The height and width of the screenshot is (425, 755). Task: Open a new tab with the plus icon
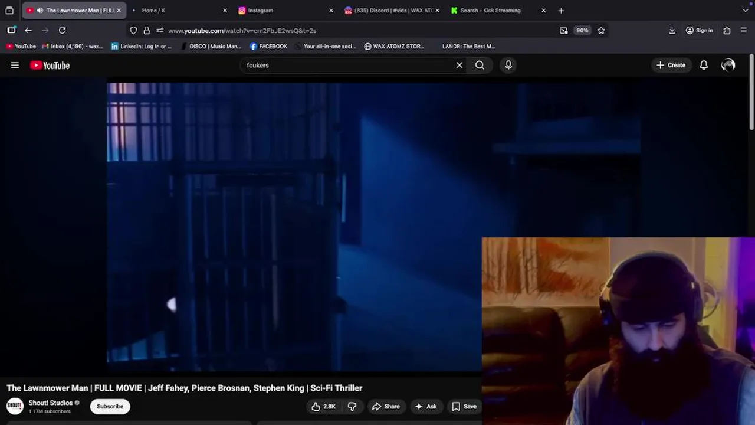click(561, 10)
